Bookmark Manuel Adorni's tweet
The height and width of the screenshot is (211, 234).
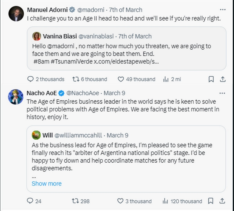point(211,79)
